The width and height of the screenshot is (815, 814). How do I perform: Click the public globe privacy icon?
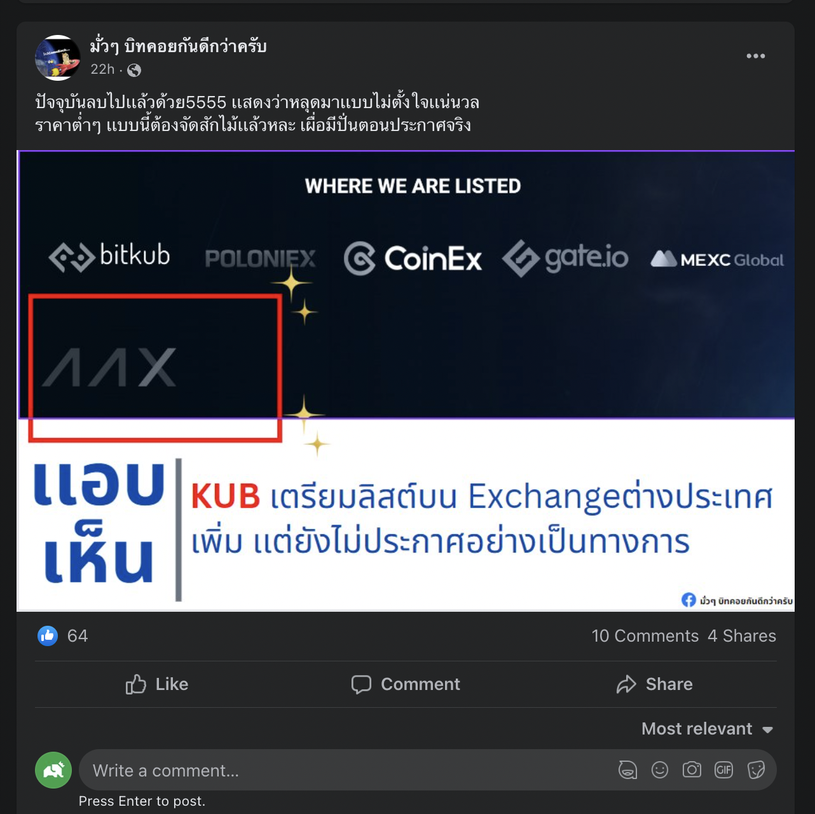134,70
